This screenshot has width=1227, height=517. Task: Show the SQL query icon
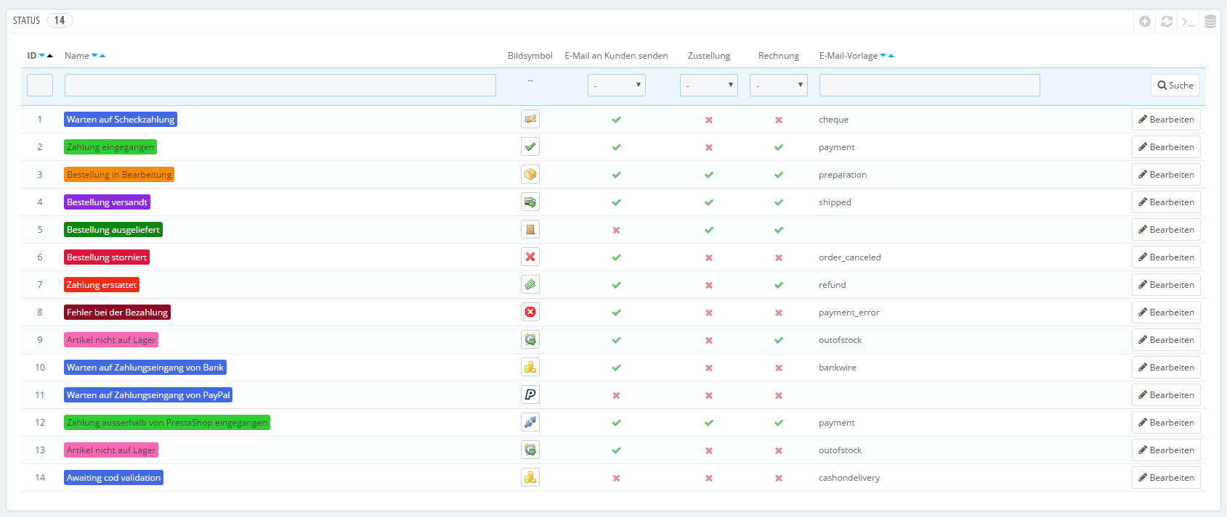click(1188, 22)
